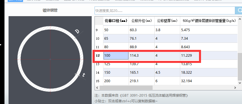Click the table's vertical scrollbar thumb
The height and width of the screenshot is (104, 242).
click(x=240, y=67)
